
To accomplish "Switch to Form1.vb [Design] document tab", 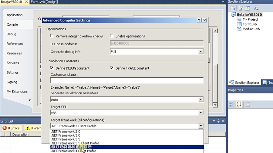I will (x=44, y=2).
